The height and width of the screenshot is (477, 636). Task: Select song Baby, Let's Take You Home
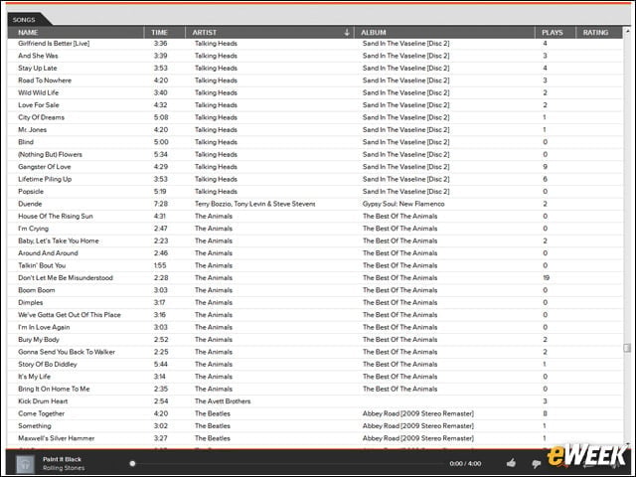coord(59,240)
